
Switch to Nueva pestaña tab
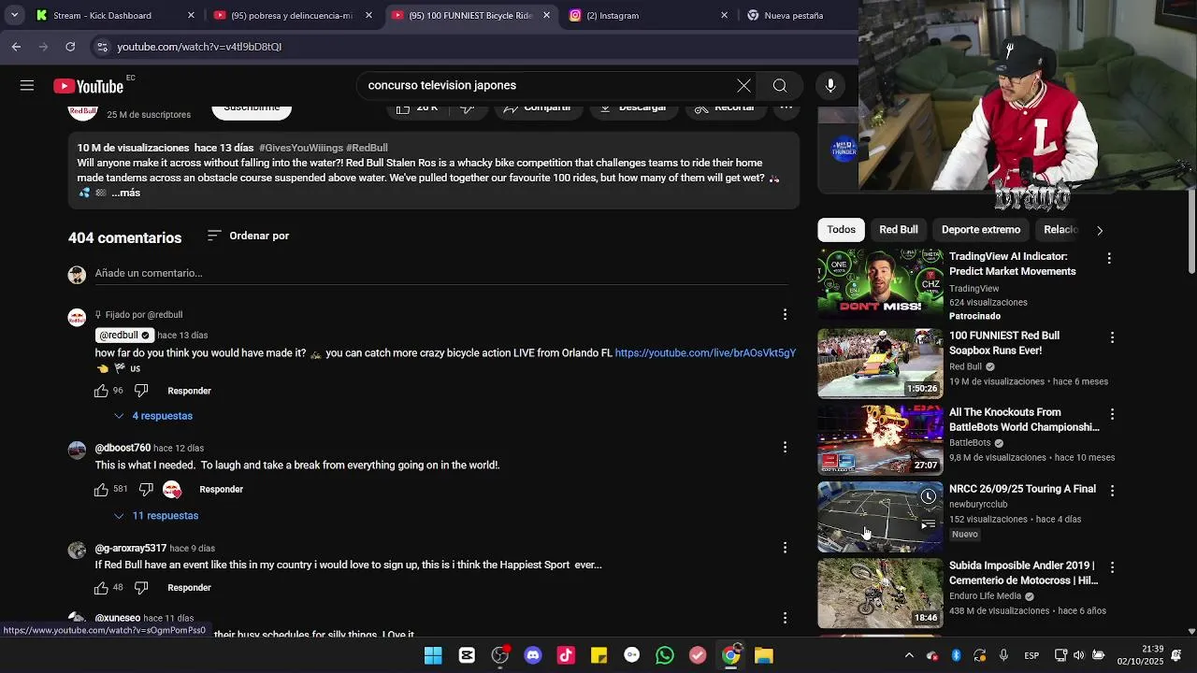(795, 15)
